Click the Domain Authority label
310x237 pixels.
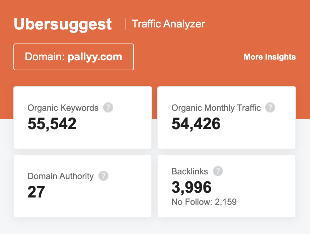(61, 176)
